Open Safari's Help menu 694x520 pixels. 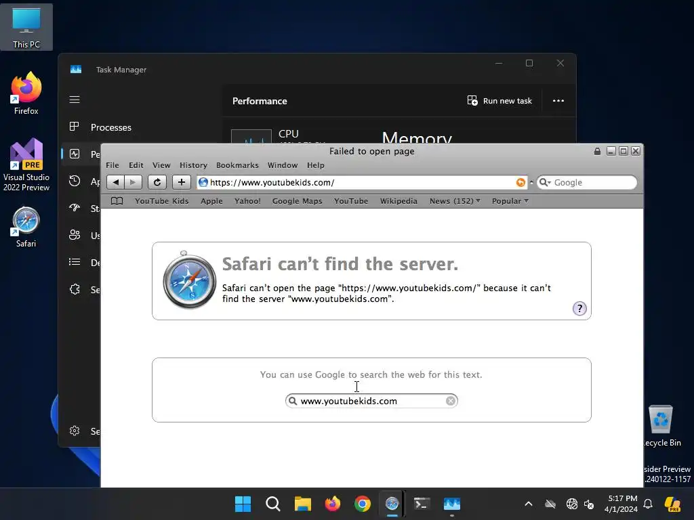pyautogui.click(x=316, y=165)
